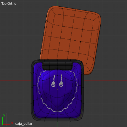Screen dimensions: 127x127
Task: Click the green vertical Y axis grid line
Action: pyautogui.click(x=57, y=2)
